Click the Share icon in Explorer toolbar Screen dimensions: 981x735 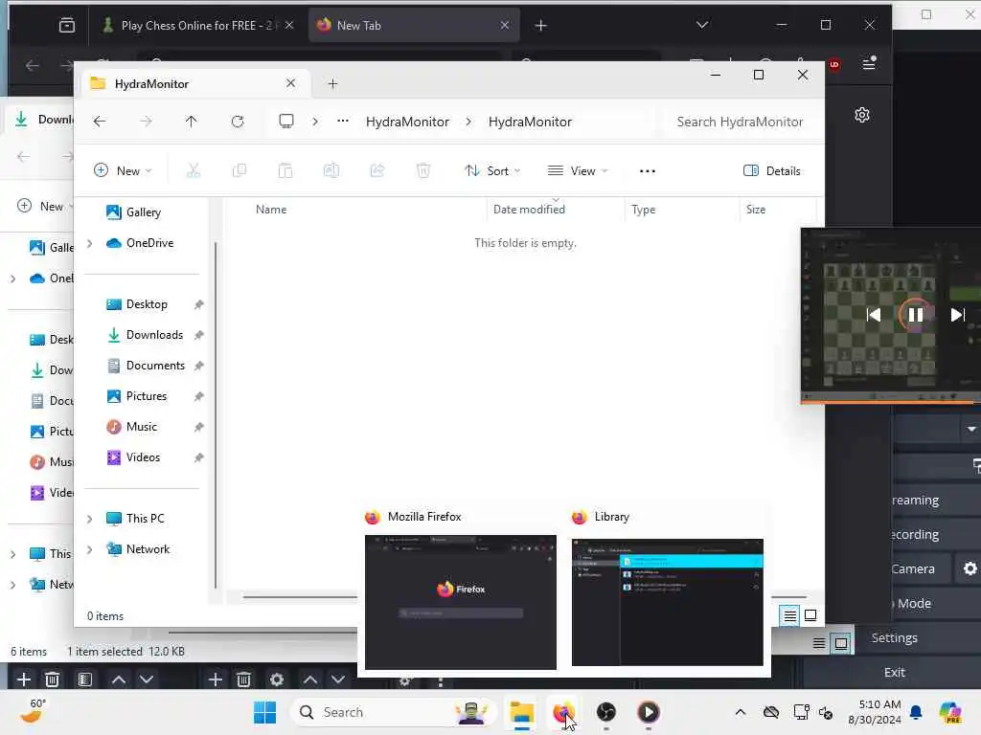click(377, 170)
